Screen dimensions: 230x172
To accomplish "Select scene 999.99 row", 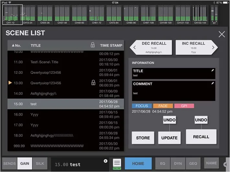I will click(x=66, y=146).
